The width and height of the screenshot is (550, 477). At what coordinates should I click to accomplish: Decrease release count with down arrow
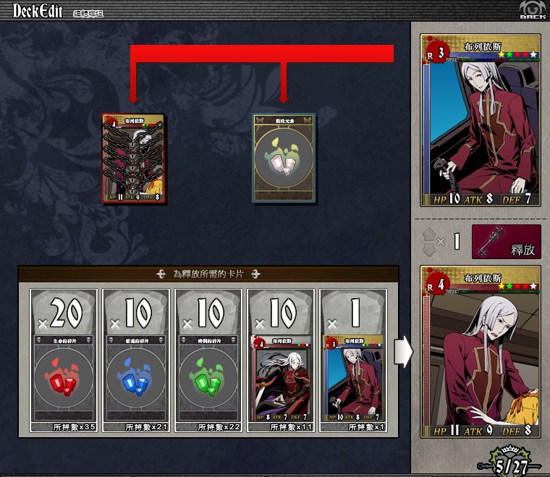[x=429, y=250]
